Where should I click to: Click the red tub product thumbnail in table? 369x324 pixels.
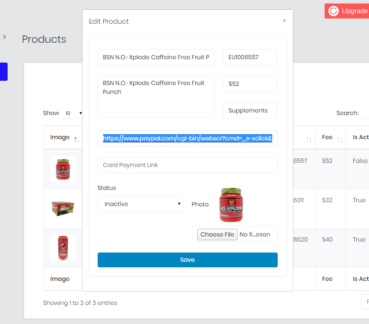(63, 169)
